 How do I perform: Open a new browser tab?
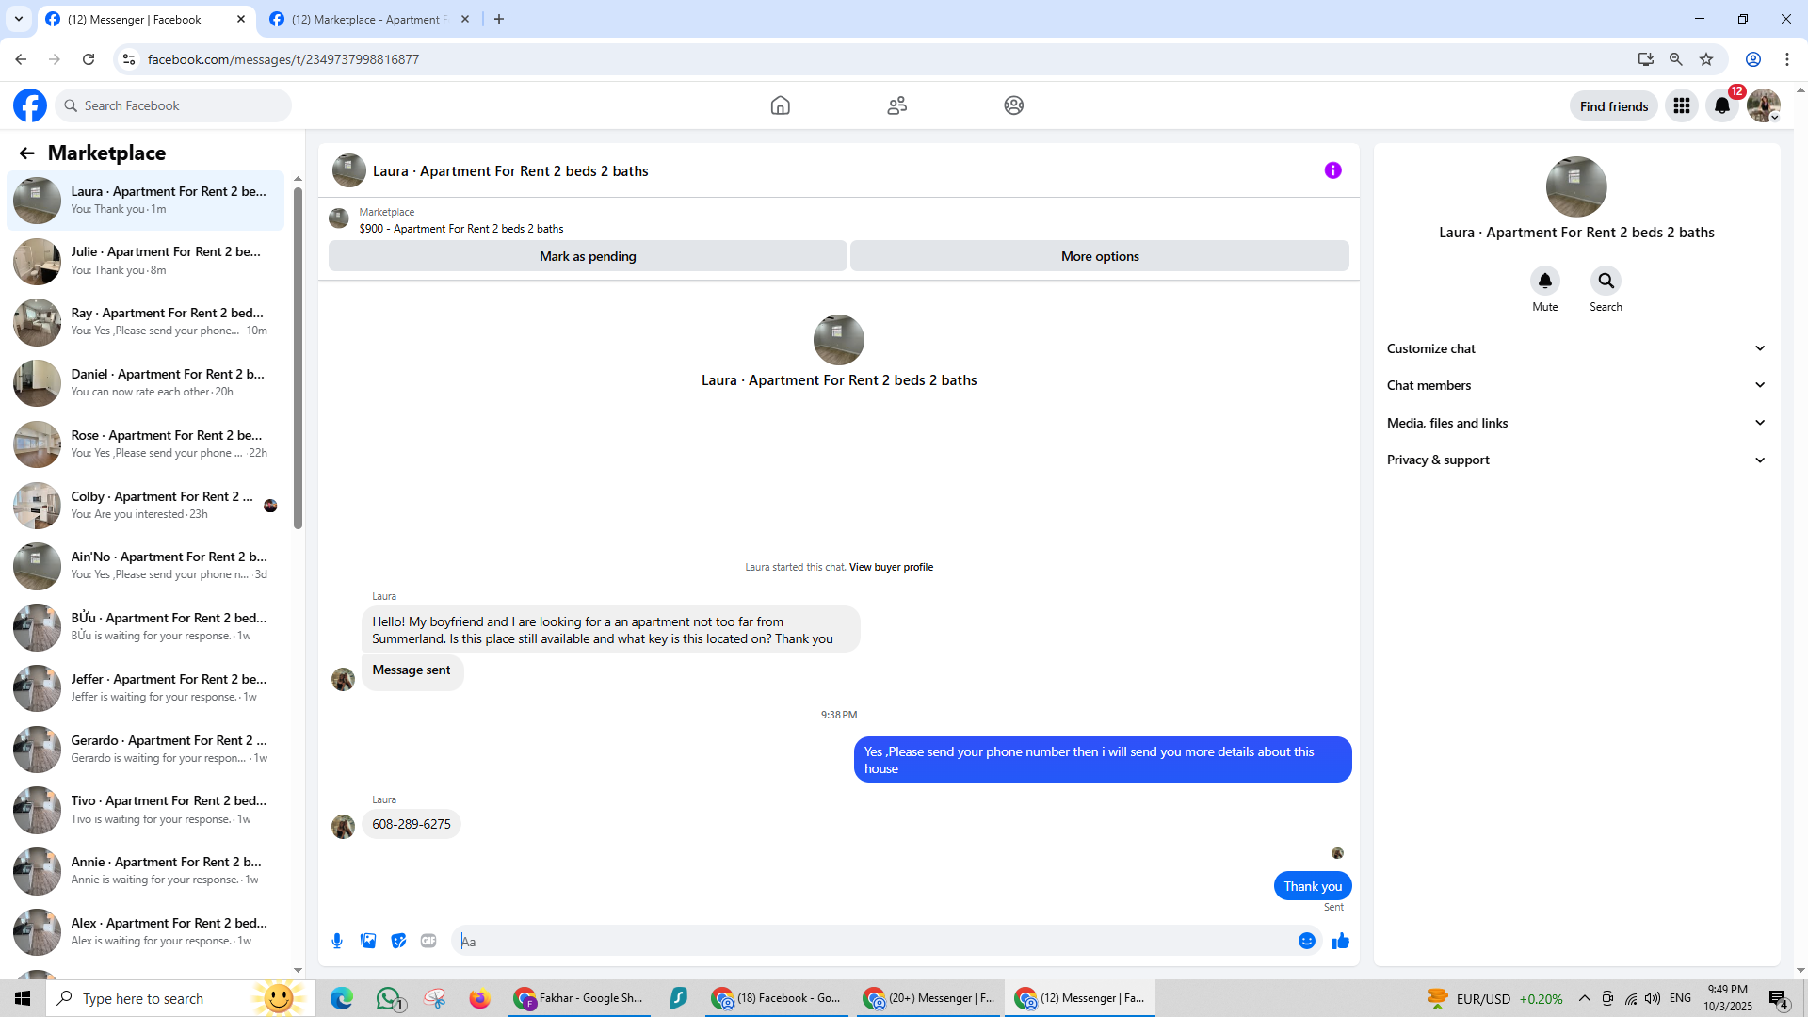click(x=499, y=19)
